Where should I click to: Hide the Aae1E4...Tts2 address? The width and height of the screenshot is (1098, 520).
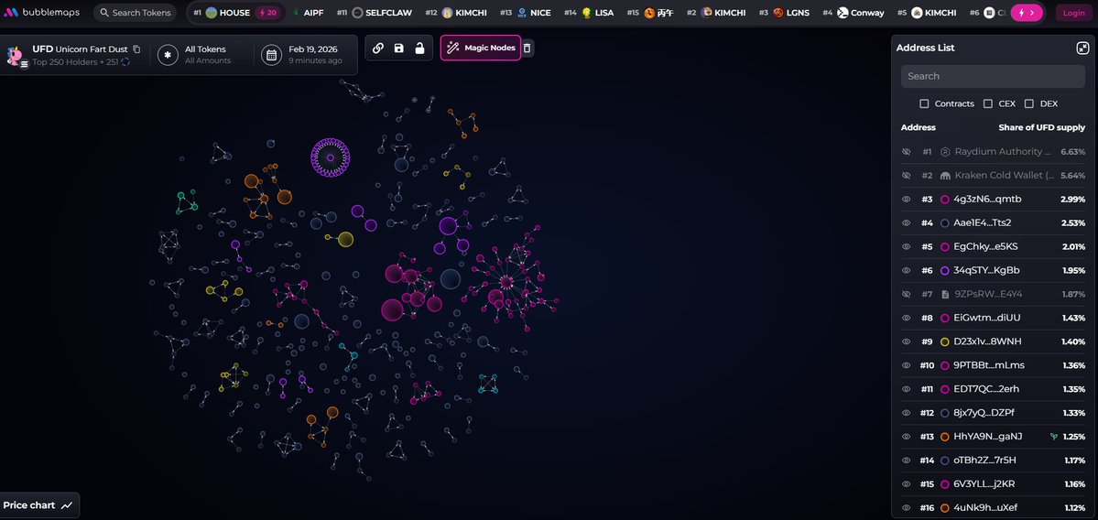point(906,223)
